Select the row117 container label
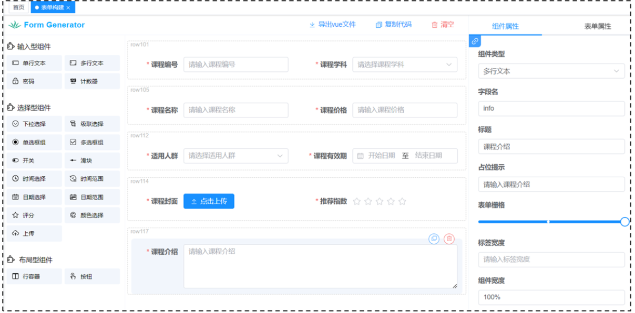 click(x=139, y=232)
